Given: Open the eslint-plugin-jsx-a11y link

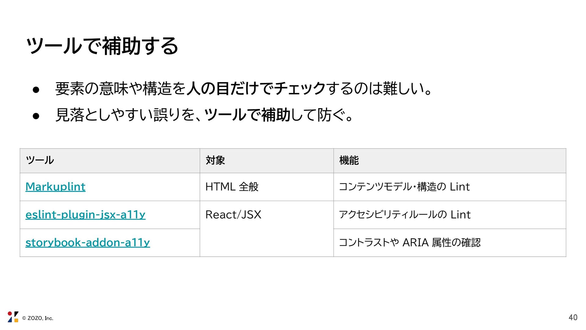Looking at the screenshot, I should pyautogui.click(x=85, y=215).
